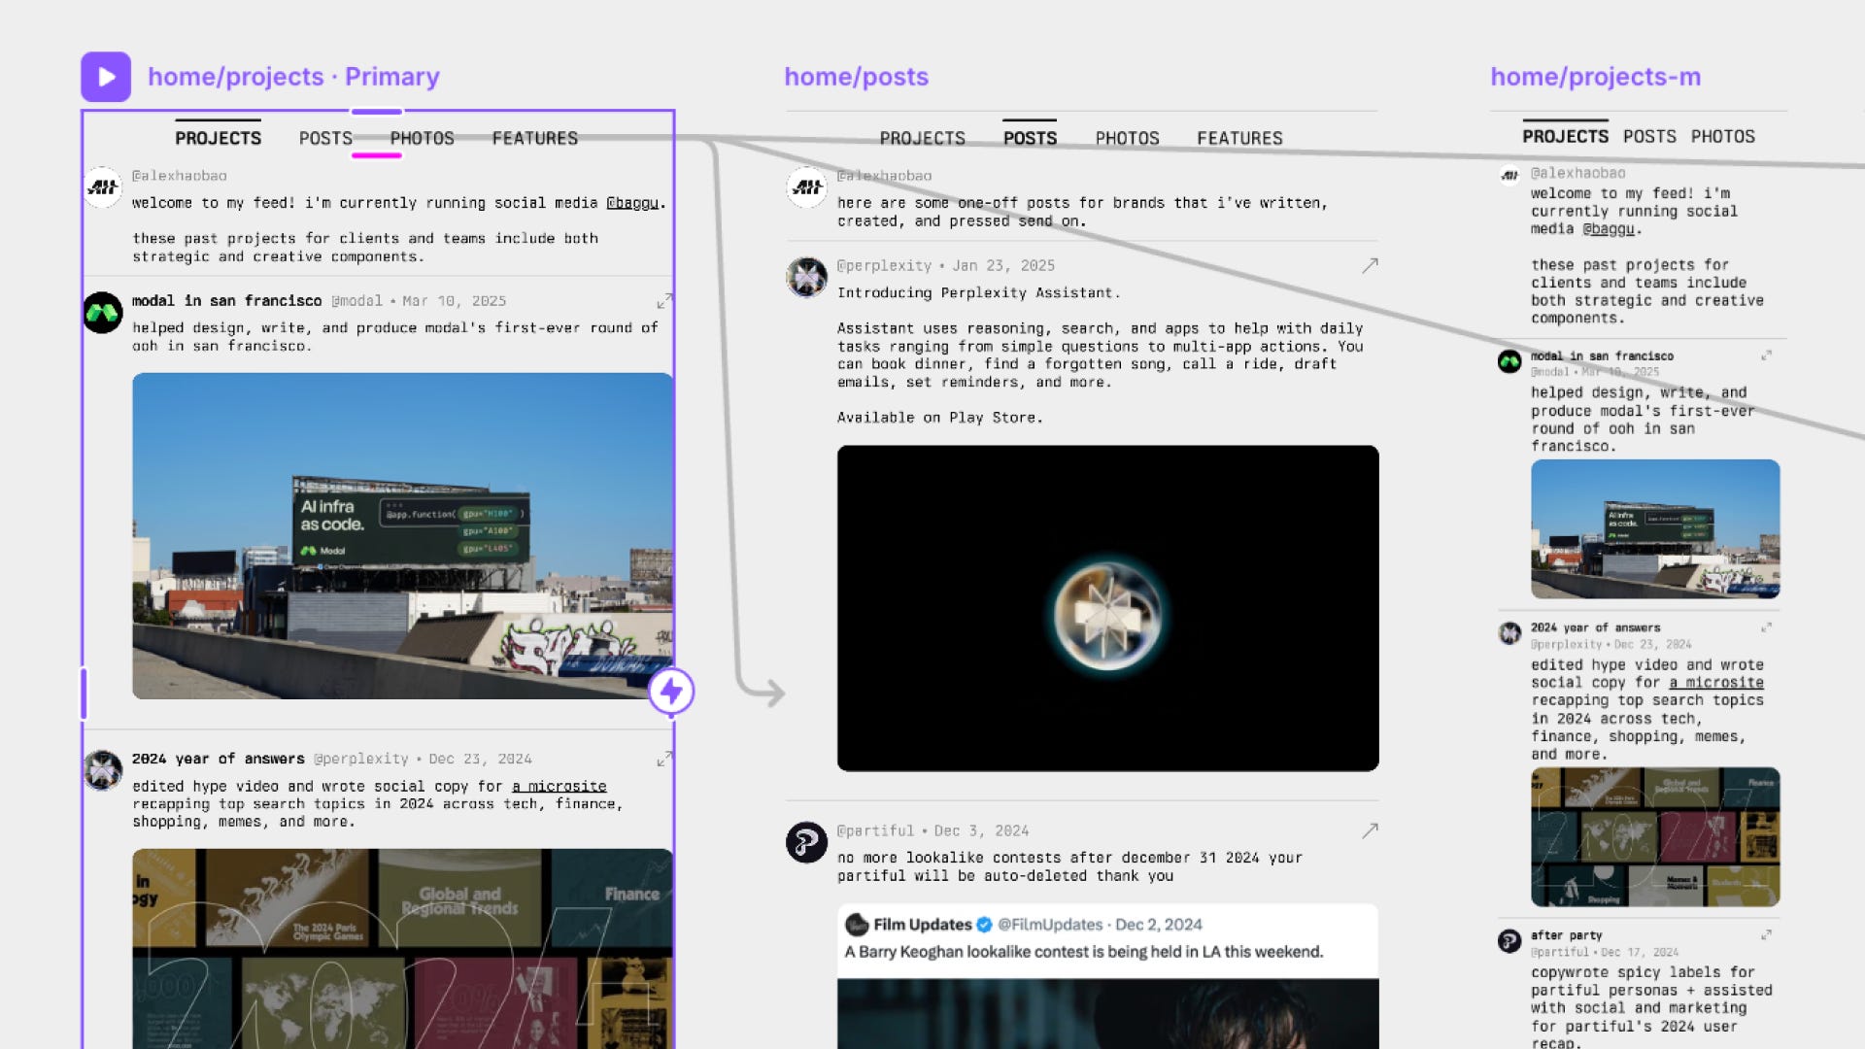Select PROJECTS tab in home/posts frame
Screen dimensions: 1865x1049
[923, 138]
